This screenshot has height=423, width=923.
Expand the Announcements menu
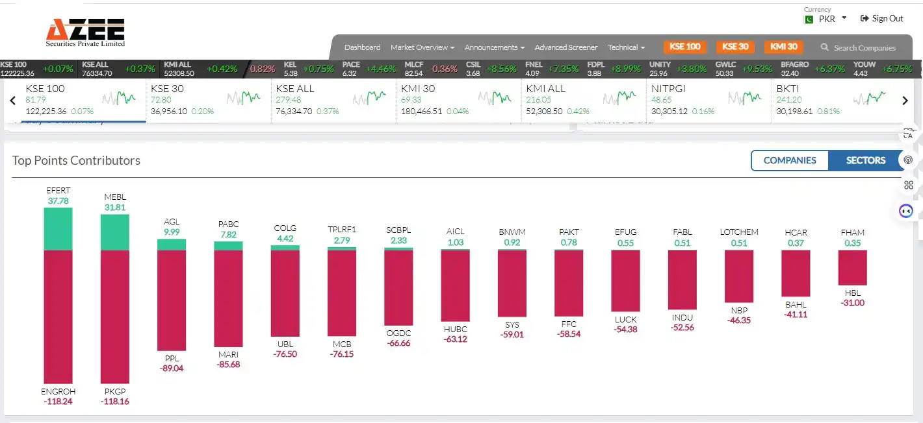click(x=495, y=47)
